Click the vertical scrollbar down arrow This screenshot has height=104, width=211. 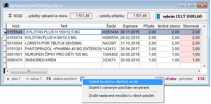click(x=204, y=66)
